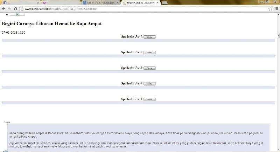Open the Chrome menu icon
This screenshot has width=280, height=152.
[277, 9]
